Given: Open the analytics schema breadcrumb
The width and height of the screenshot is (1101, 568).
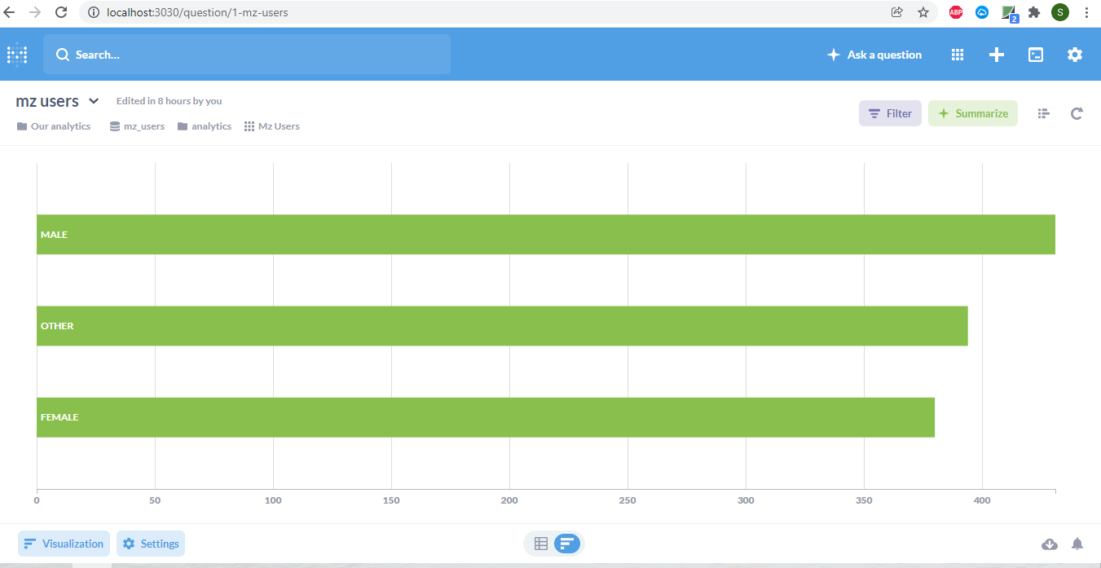Looking at the screenshot, I should (204, 125).
